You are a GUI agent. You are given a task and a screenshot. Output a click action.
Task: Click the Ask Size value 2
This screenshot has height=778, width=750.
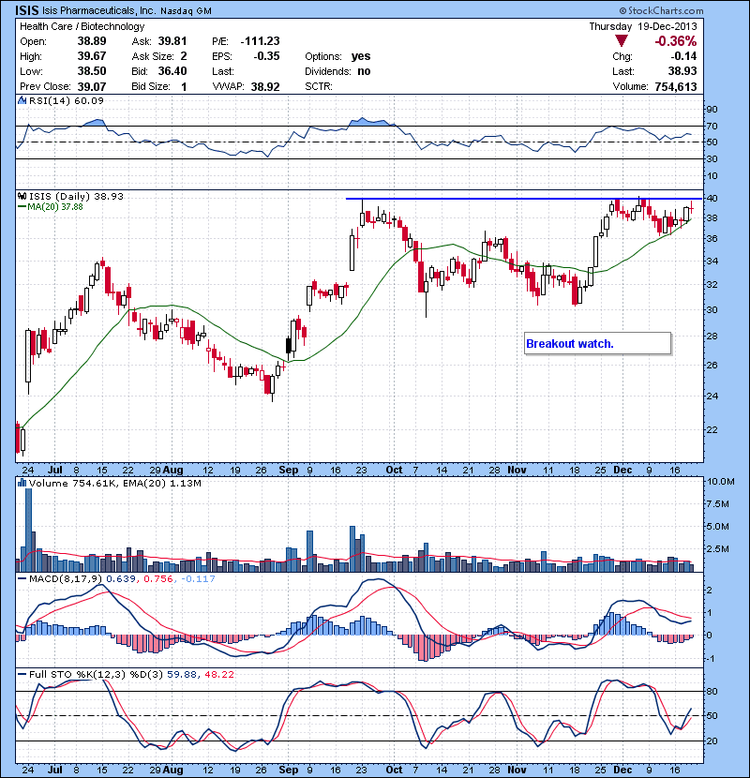pos(184,56)
